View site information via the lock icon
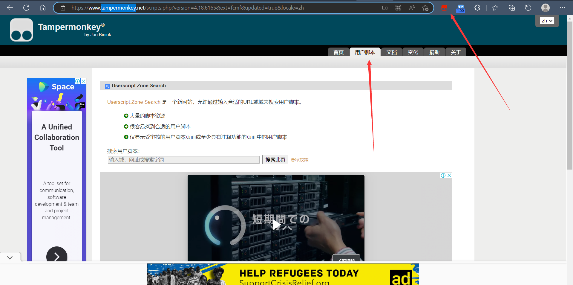This screenshot has width=573, height=285. 63,8
